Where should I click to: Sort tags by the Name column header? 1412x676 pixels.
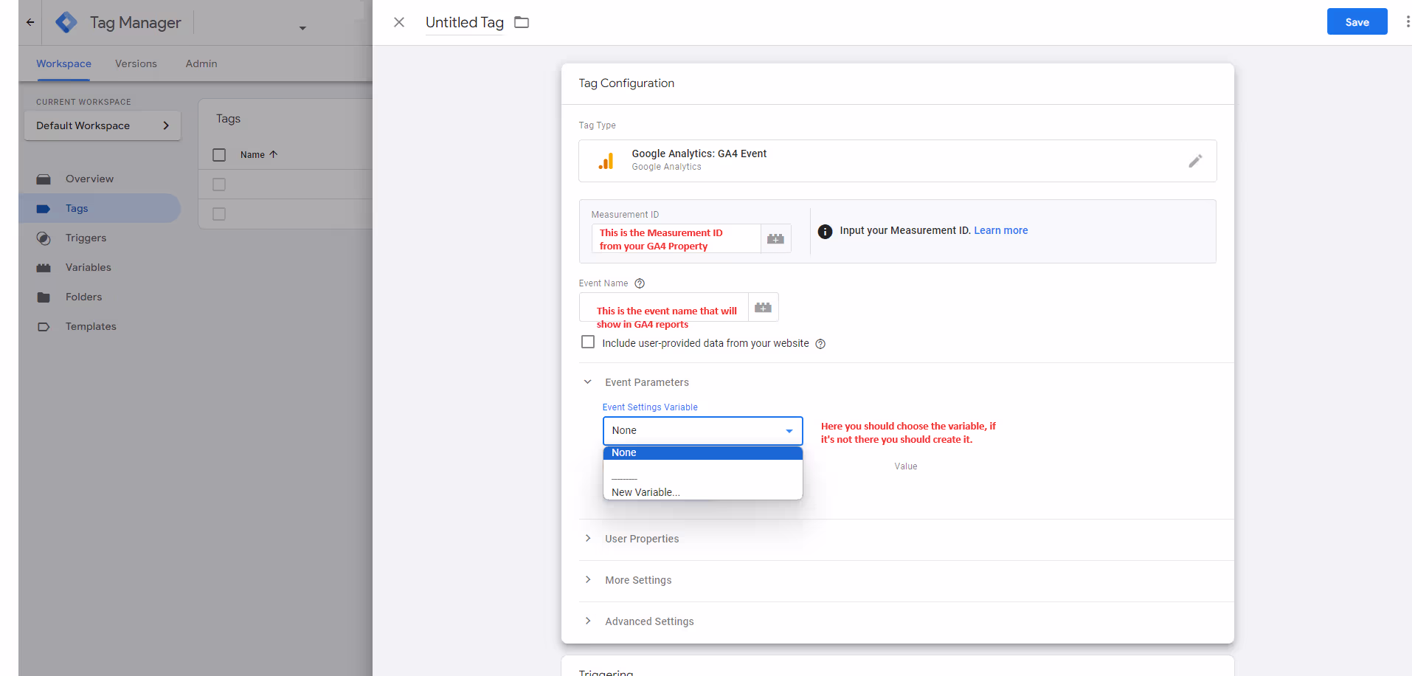point(258,155)
